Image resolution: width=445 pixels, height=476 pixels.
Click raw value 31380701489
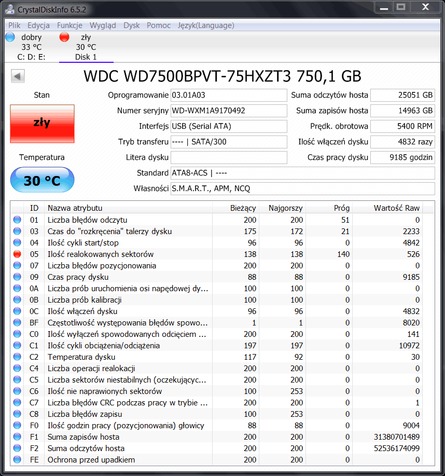click(x=396, y=437)
